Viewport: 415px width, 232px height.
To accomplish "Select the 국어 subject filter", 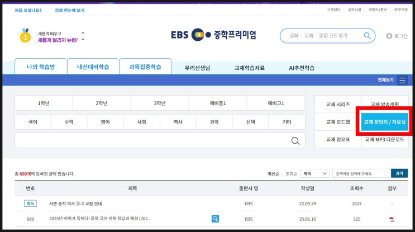I will tap(33, 122).
